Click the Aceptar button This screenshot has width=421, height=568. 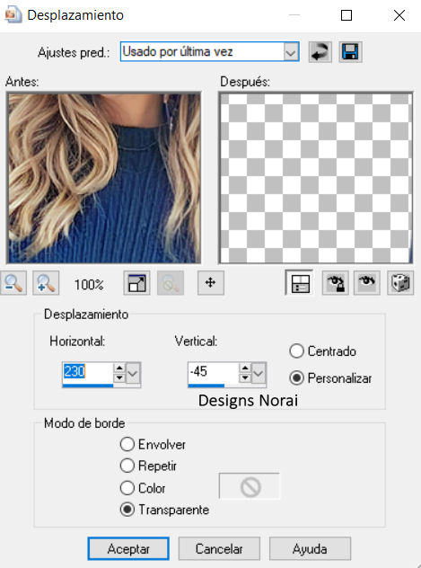(x=128, y=548)
